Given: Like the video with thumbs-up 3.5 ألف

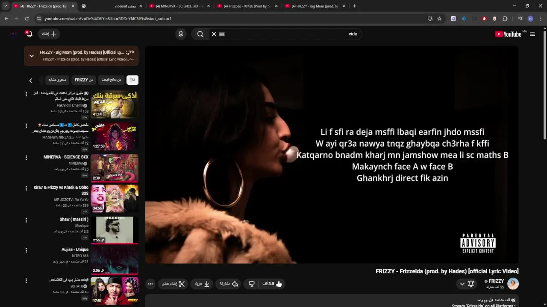Looking at the screenshot, I should (273, 284).
